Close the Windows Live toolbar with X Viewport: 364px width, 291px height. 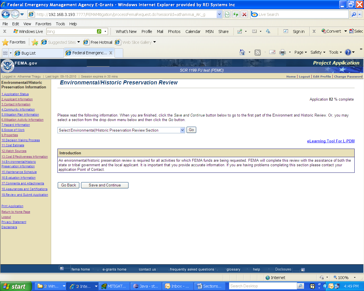pos(5,31)
